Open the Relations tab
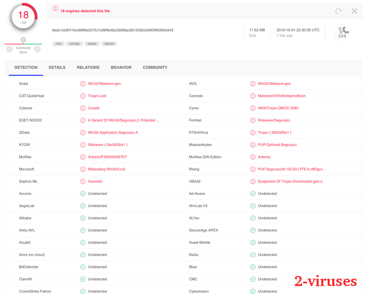367x295 pixels. [x=88, y=67]
